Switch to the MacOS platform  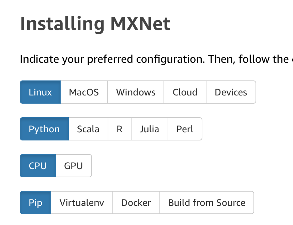[84, 92]
